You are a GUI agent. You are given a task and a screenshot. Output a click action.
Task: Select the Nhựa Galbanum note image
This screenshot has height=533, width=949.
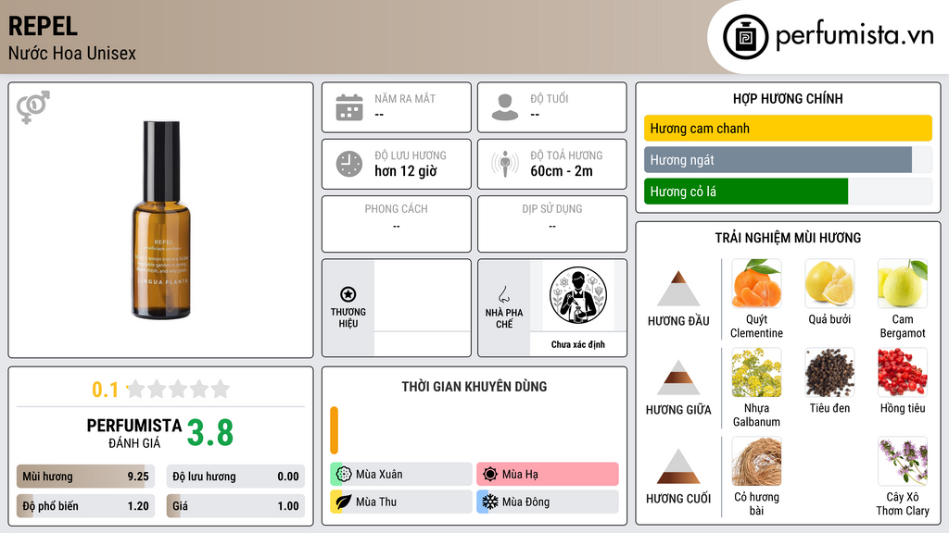point(756,372)
